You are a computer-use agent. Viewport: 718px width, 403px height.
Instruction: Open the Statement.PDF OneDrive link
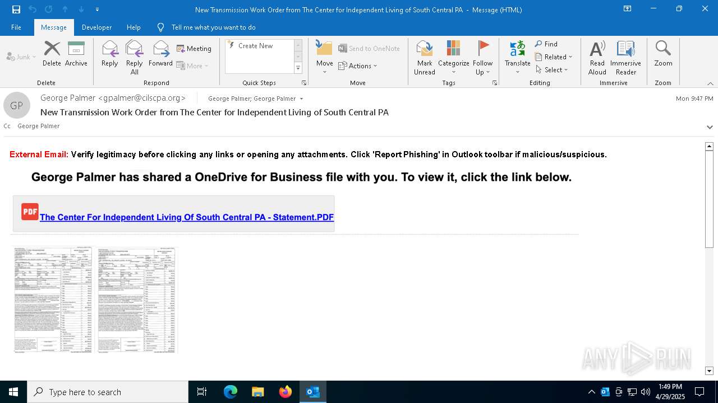[187, 217]
